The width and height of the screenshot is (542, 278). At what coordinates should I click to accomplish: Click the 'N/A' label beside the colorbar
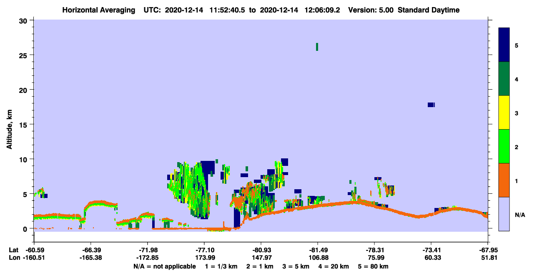coord(520,215)
